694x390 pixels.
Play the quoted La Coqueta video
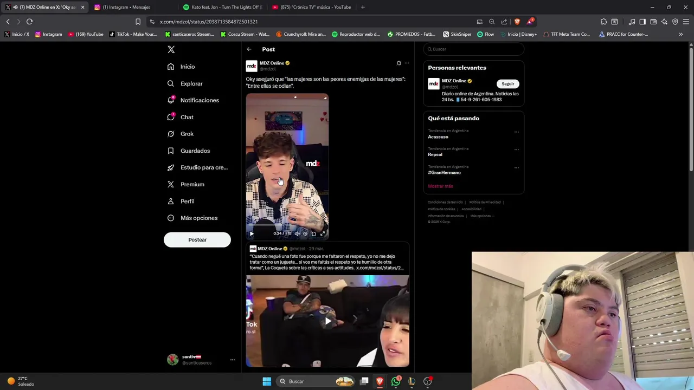pyautogui.click(x=327, y=321)
